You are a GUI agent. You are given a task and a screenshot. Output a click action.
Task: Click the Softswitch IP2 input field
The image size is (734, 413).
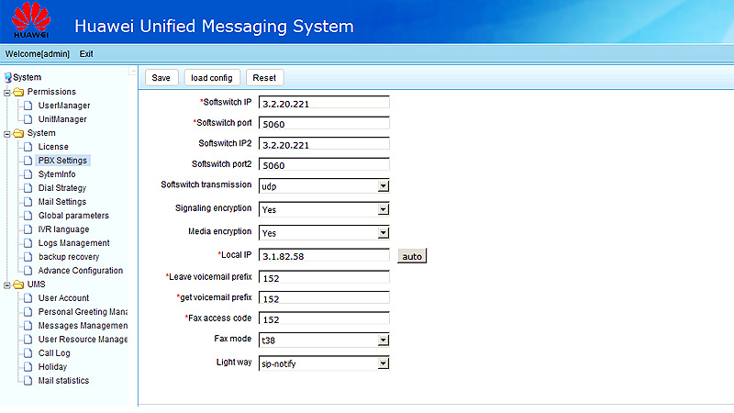pyautogui.click(x=324, y=144)
